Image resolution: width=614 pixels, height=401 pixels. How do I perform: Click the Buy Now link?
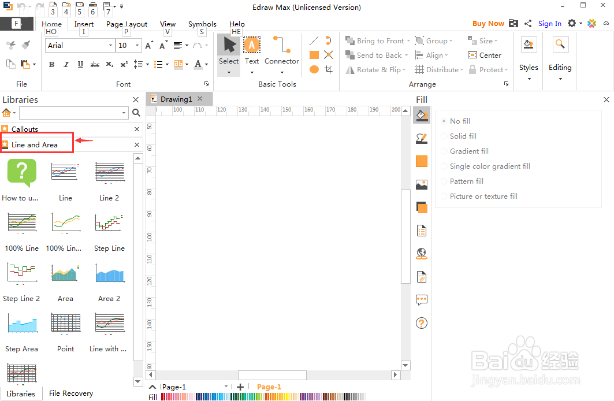(488, 24)
